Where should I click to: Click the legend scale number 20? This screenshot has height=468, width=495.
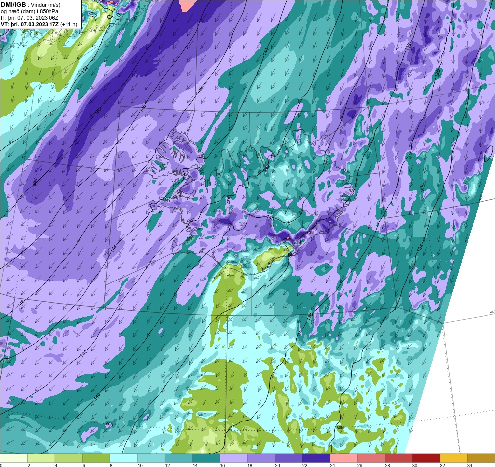(x=277, y=465)
